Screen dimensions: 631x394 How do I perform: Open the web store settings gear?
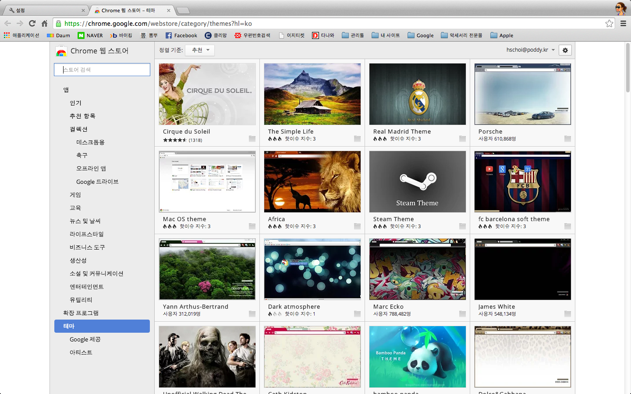pos(565,50)
